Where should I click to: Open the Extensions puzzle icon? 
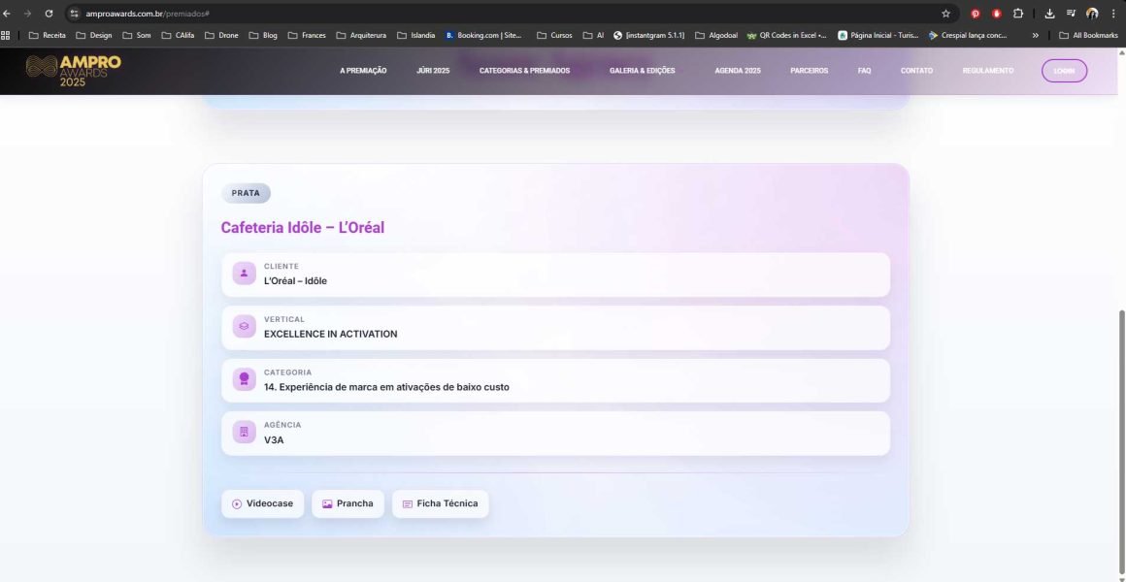click(1018, 14)
